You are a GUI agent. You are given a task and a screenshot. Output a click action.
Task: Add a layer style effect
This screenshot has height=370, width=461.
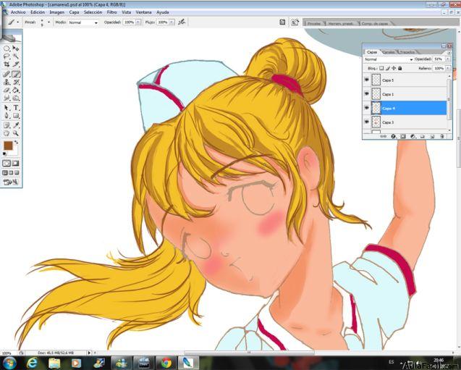tap(394, 136)
